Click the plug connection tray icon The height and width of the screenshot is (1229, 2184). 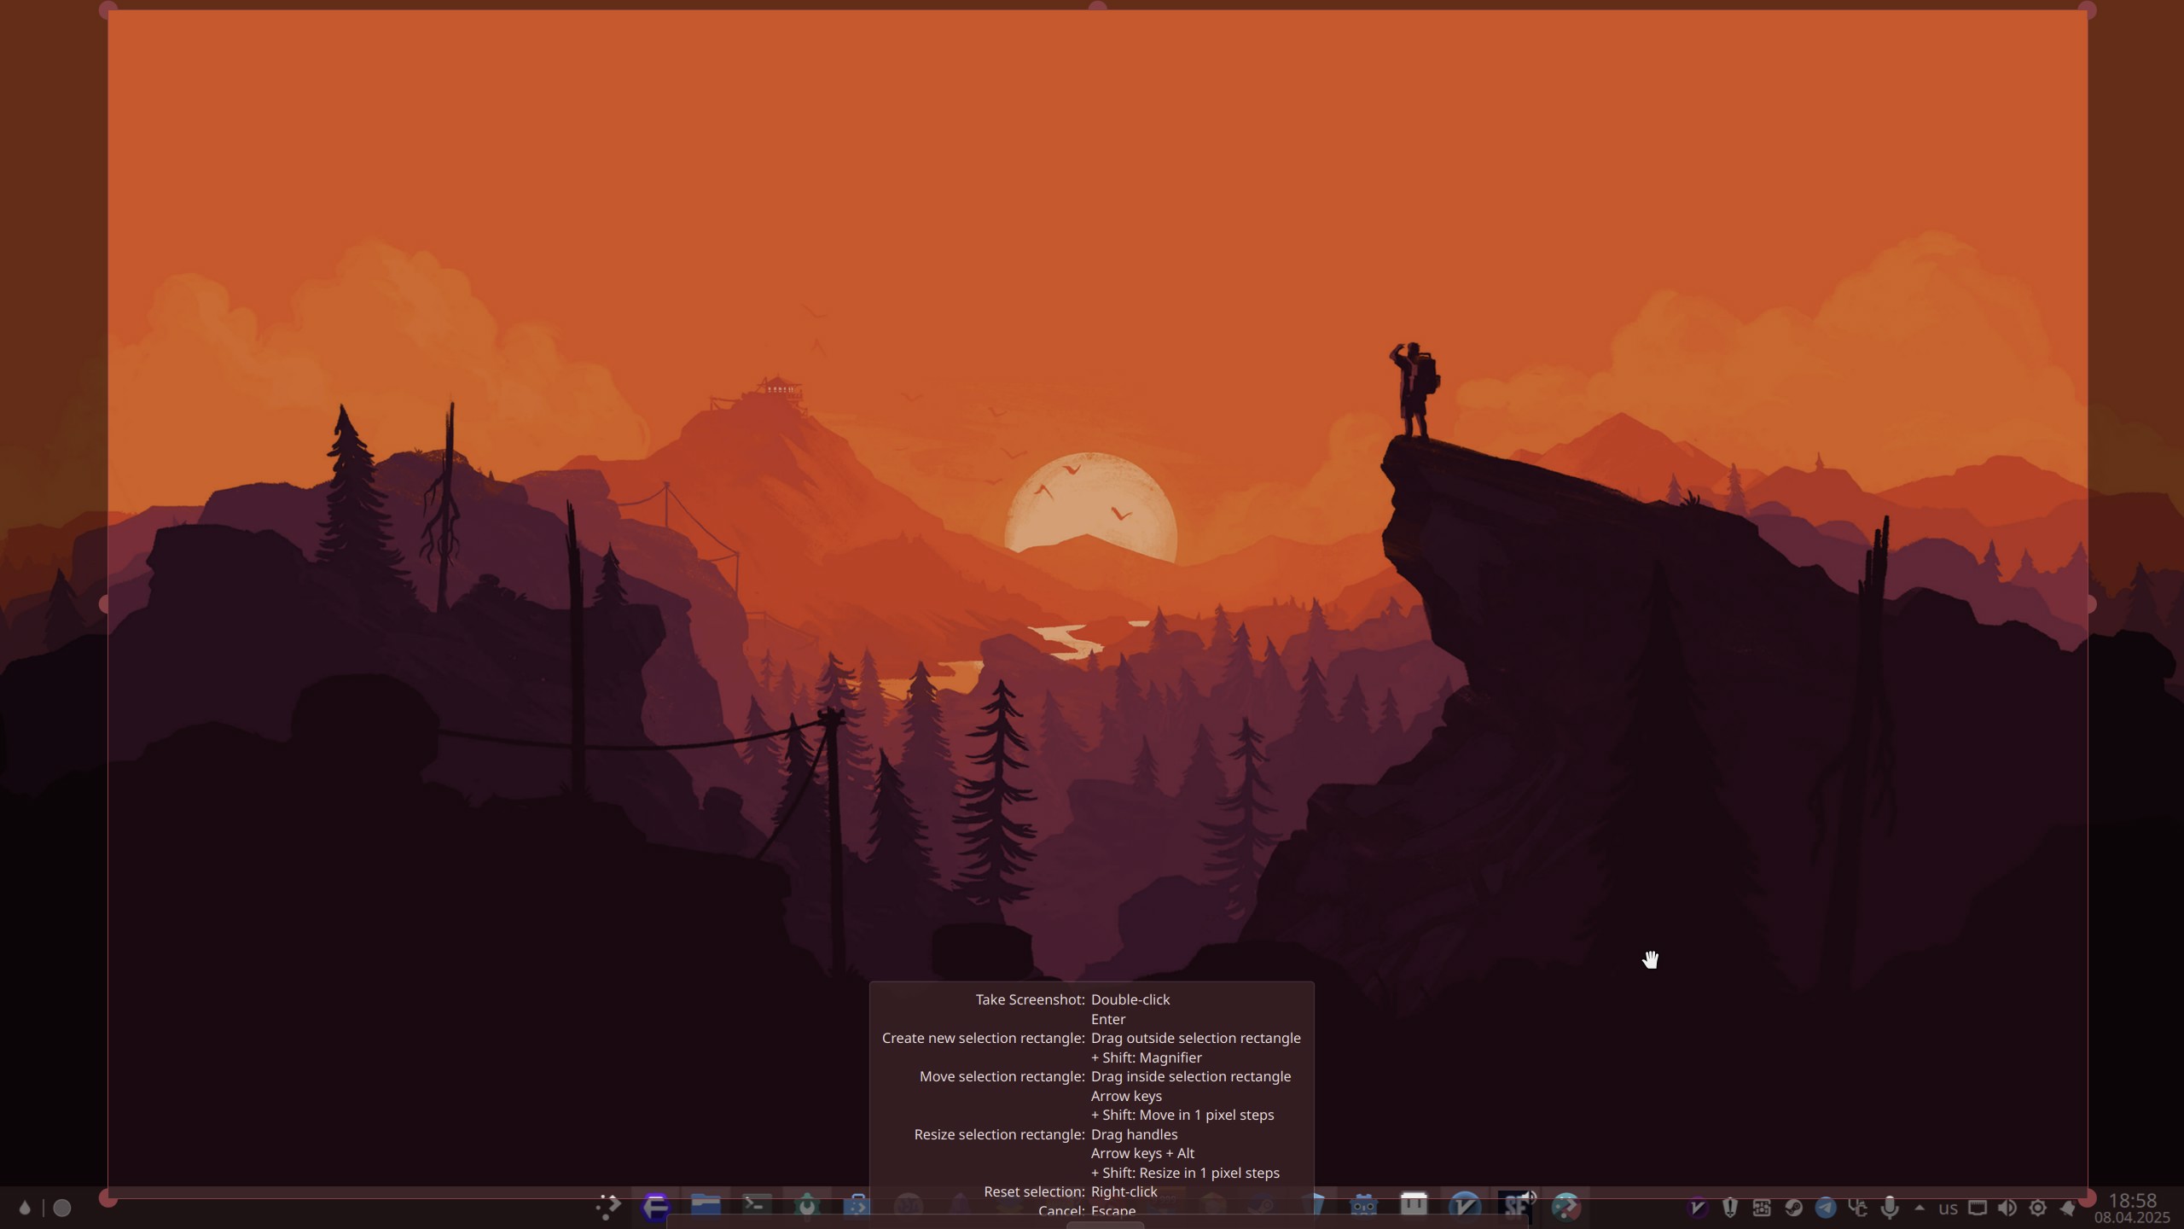(1857, 1208)
